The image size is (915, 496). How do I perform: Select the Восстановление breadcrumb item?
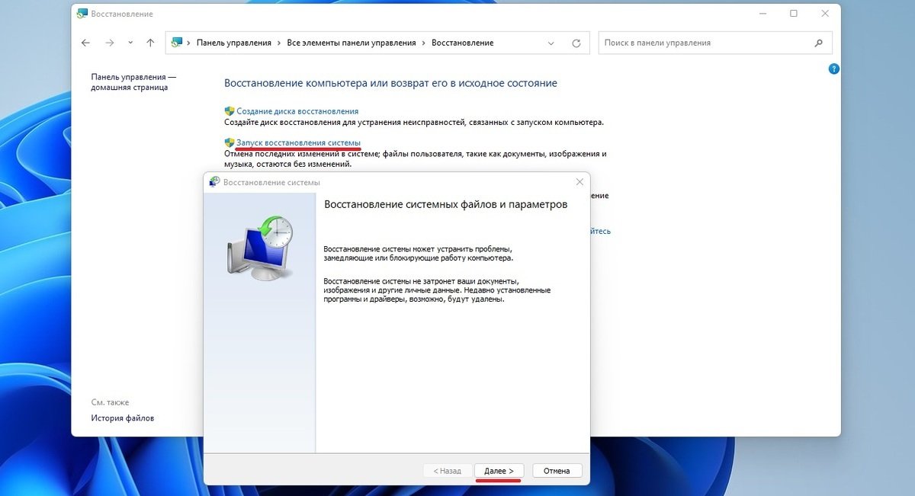[463, 43]
